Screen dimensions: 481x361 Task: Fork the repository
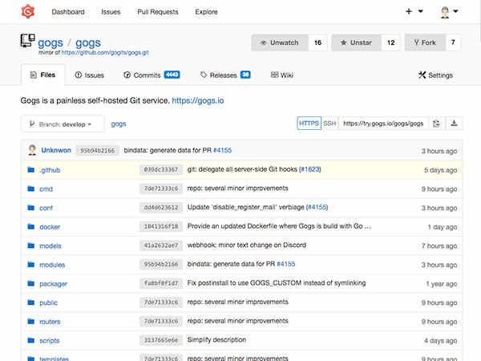425,43
